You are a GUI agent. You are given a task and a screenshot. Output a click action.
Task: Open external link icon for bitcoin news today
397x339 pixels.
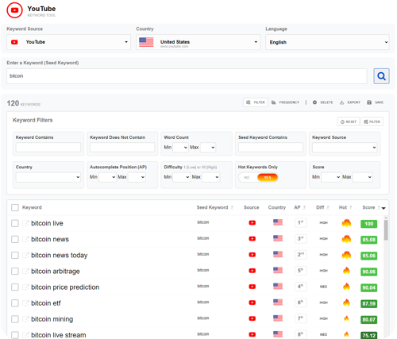(25, 255)
